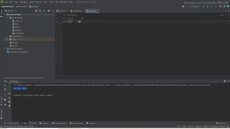230x129 pixels.
Task: Pin the Run tab with pin icon
Action: pyautogui.click(x=5, y=105)
